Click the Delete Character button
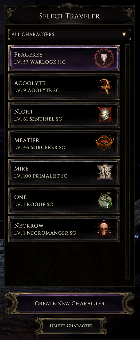 [x=71, y=326]
